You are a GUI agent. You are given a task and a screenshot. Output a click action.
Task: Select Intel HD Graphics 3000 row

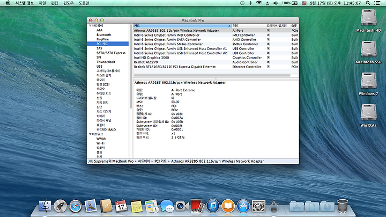tap(216, 57)
